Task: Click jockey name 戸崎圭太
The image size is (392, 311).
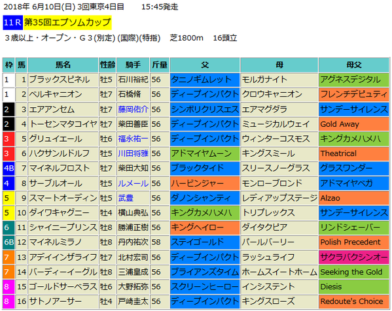Action: (133, 301)
